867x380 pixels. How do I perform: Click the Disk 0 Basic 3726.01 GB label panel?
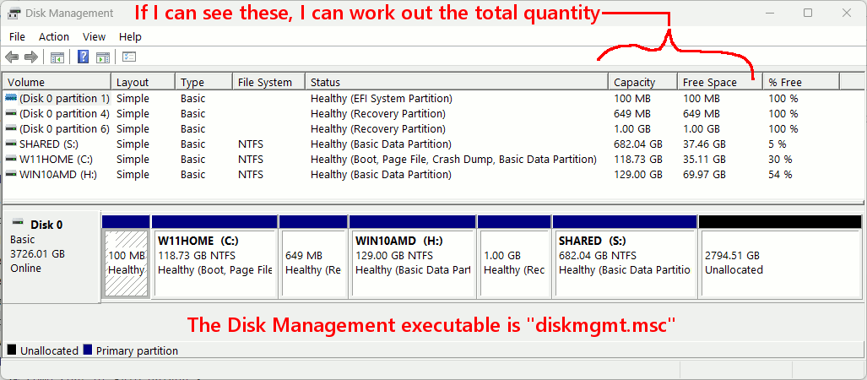pos(52,256)
